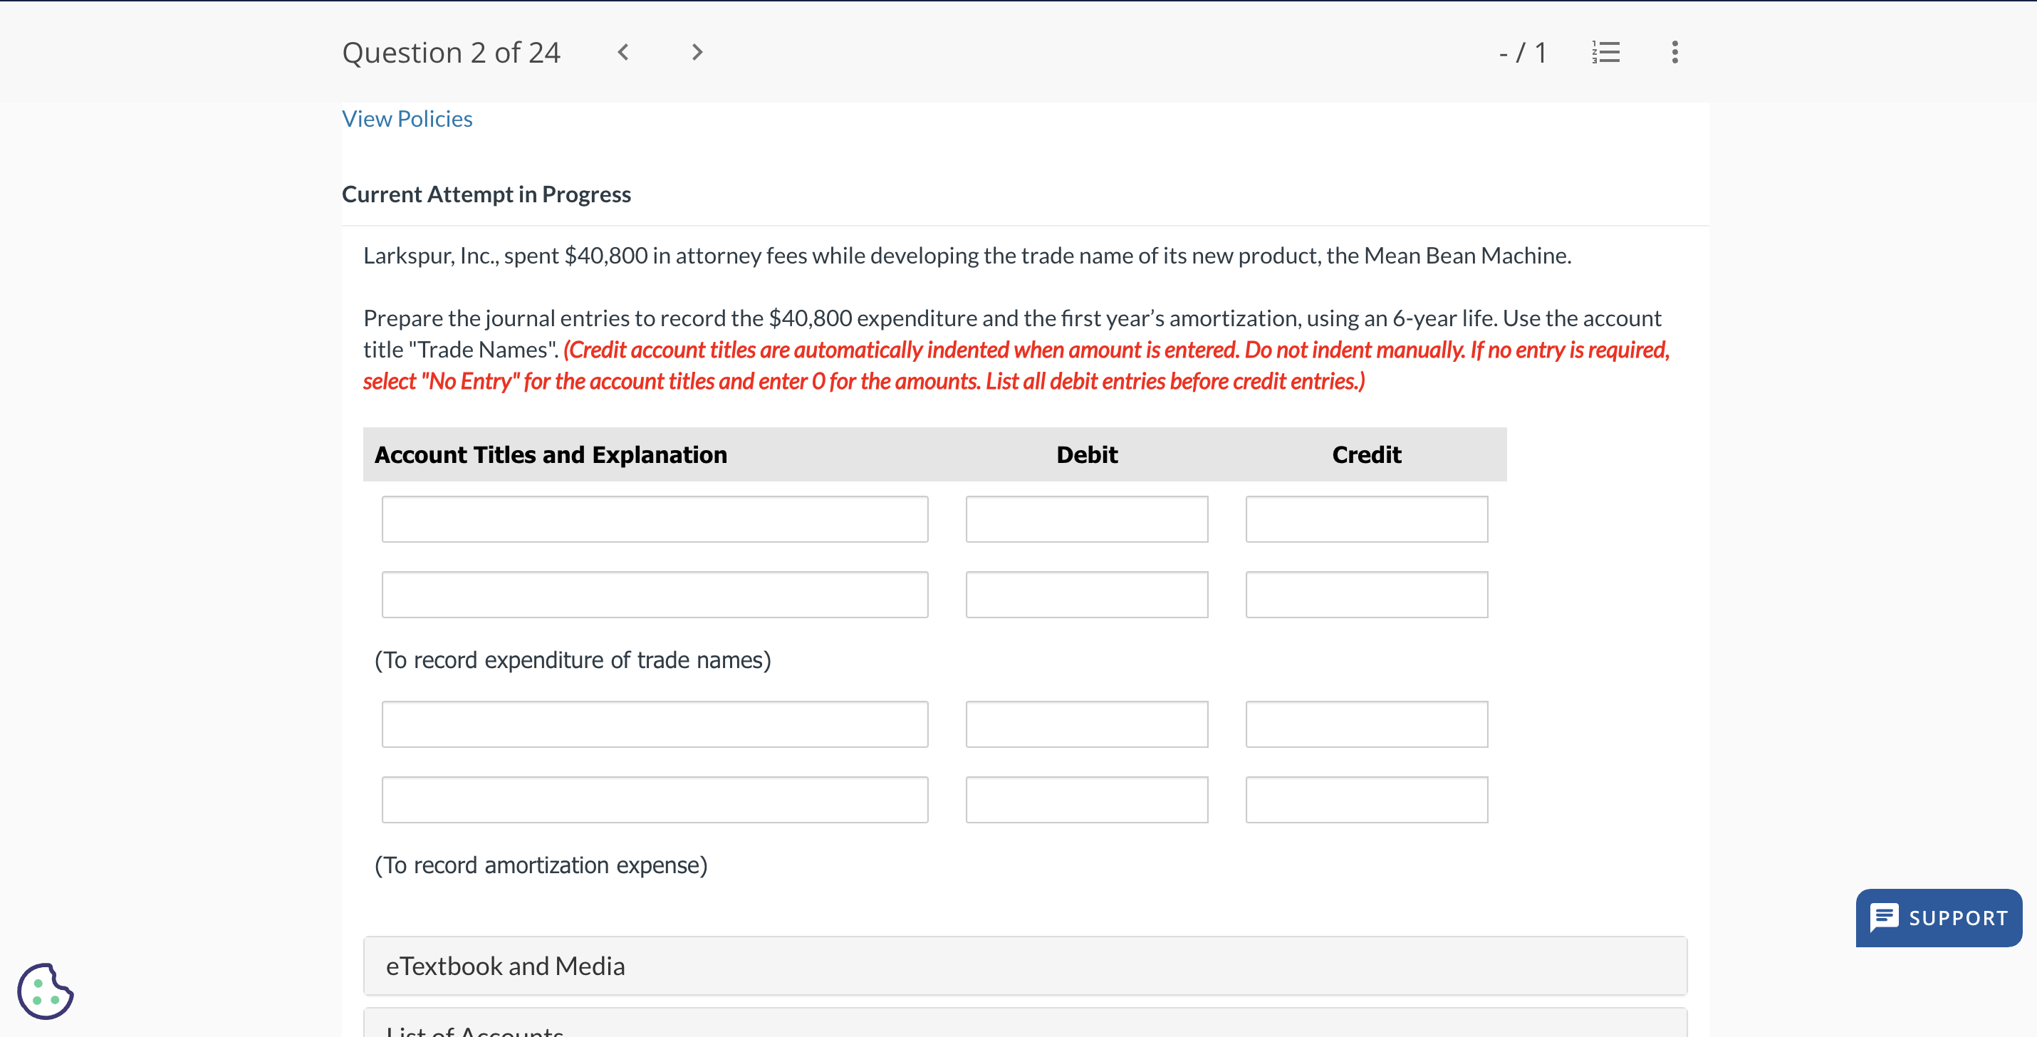
Task: Expand the eTextbook and Media section
Action: (1024, 966)
